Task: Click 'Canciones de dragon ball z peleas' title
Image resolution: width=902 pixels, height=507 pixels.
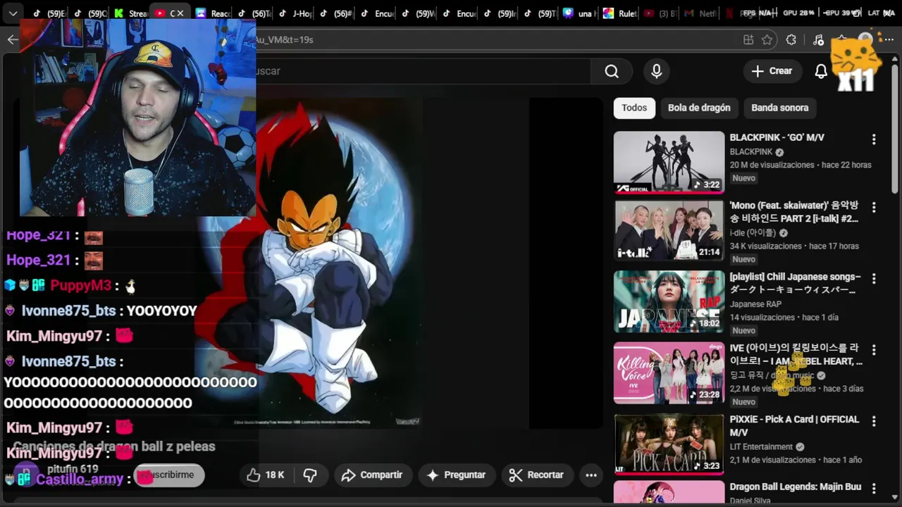Action: pos(114,446)
